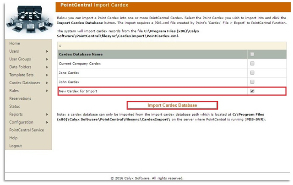Click the PointCentral computers logo image

click(29, 19)
